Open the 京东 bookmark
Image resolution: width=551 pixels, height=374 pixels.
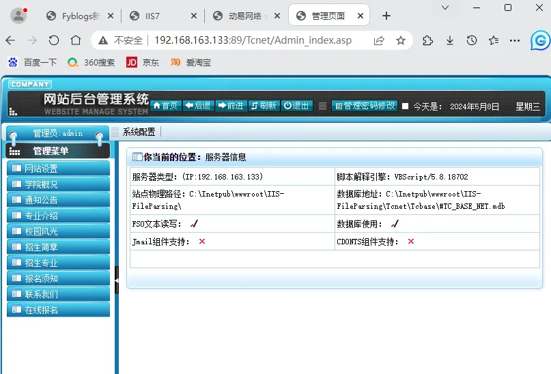click(x=142, y=63)
